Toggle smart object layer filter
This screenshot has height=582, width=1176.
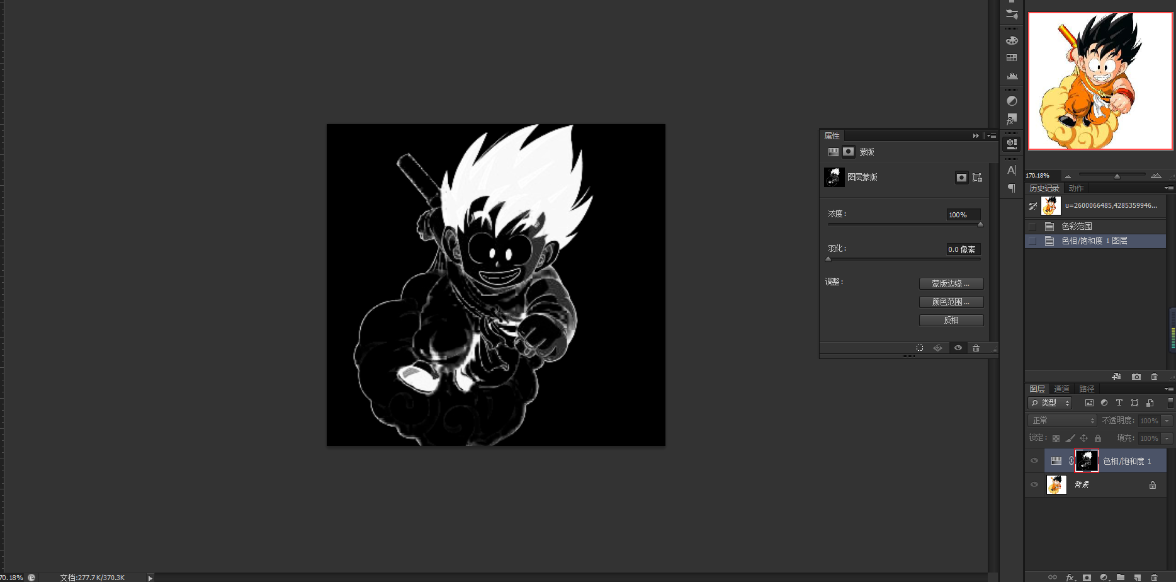tap(1150, 403)
